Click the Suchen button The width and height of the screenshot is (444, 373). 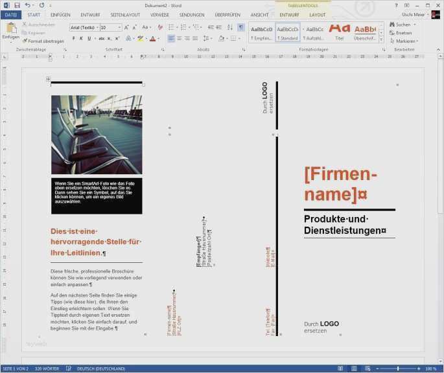(400, 25)
